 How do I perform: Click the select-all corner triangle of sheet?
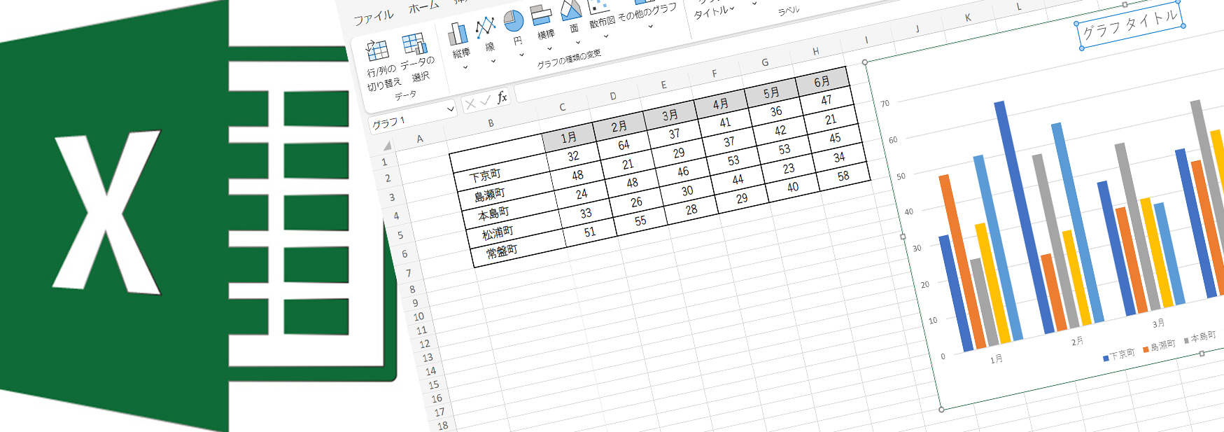[386, 146]
